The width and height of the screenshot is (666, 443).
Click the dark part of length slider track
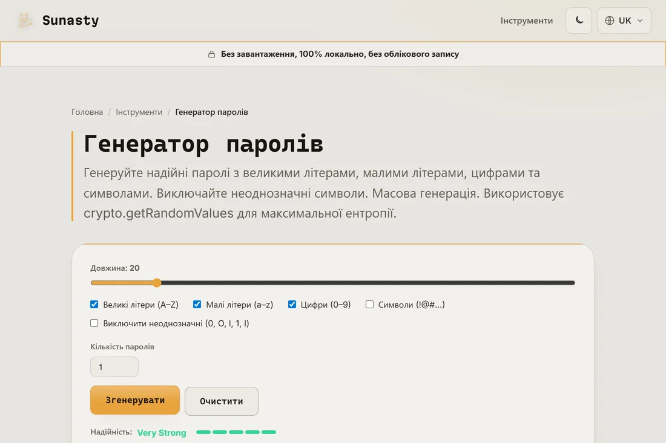click(368, 283)
